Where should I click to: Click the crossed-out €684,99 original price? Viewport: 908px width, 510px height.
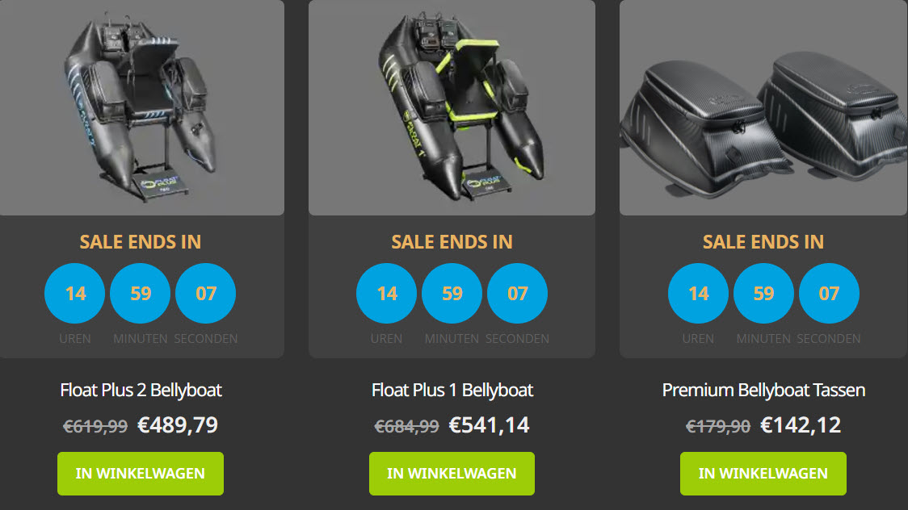point(406,427)
